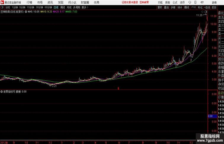Open the 发现 menu
Screen dimensions: 224x144
coord(60,2)
